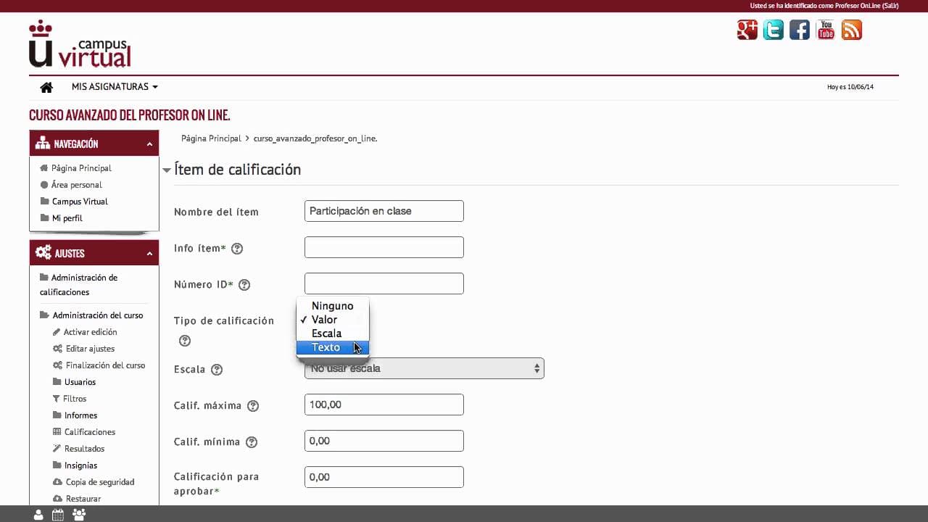Viewport: 928px width, 522px height.
Task: Click the pencil icon beside Activar edición
Action: tap(57, 332)
